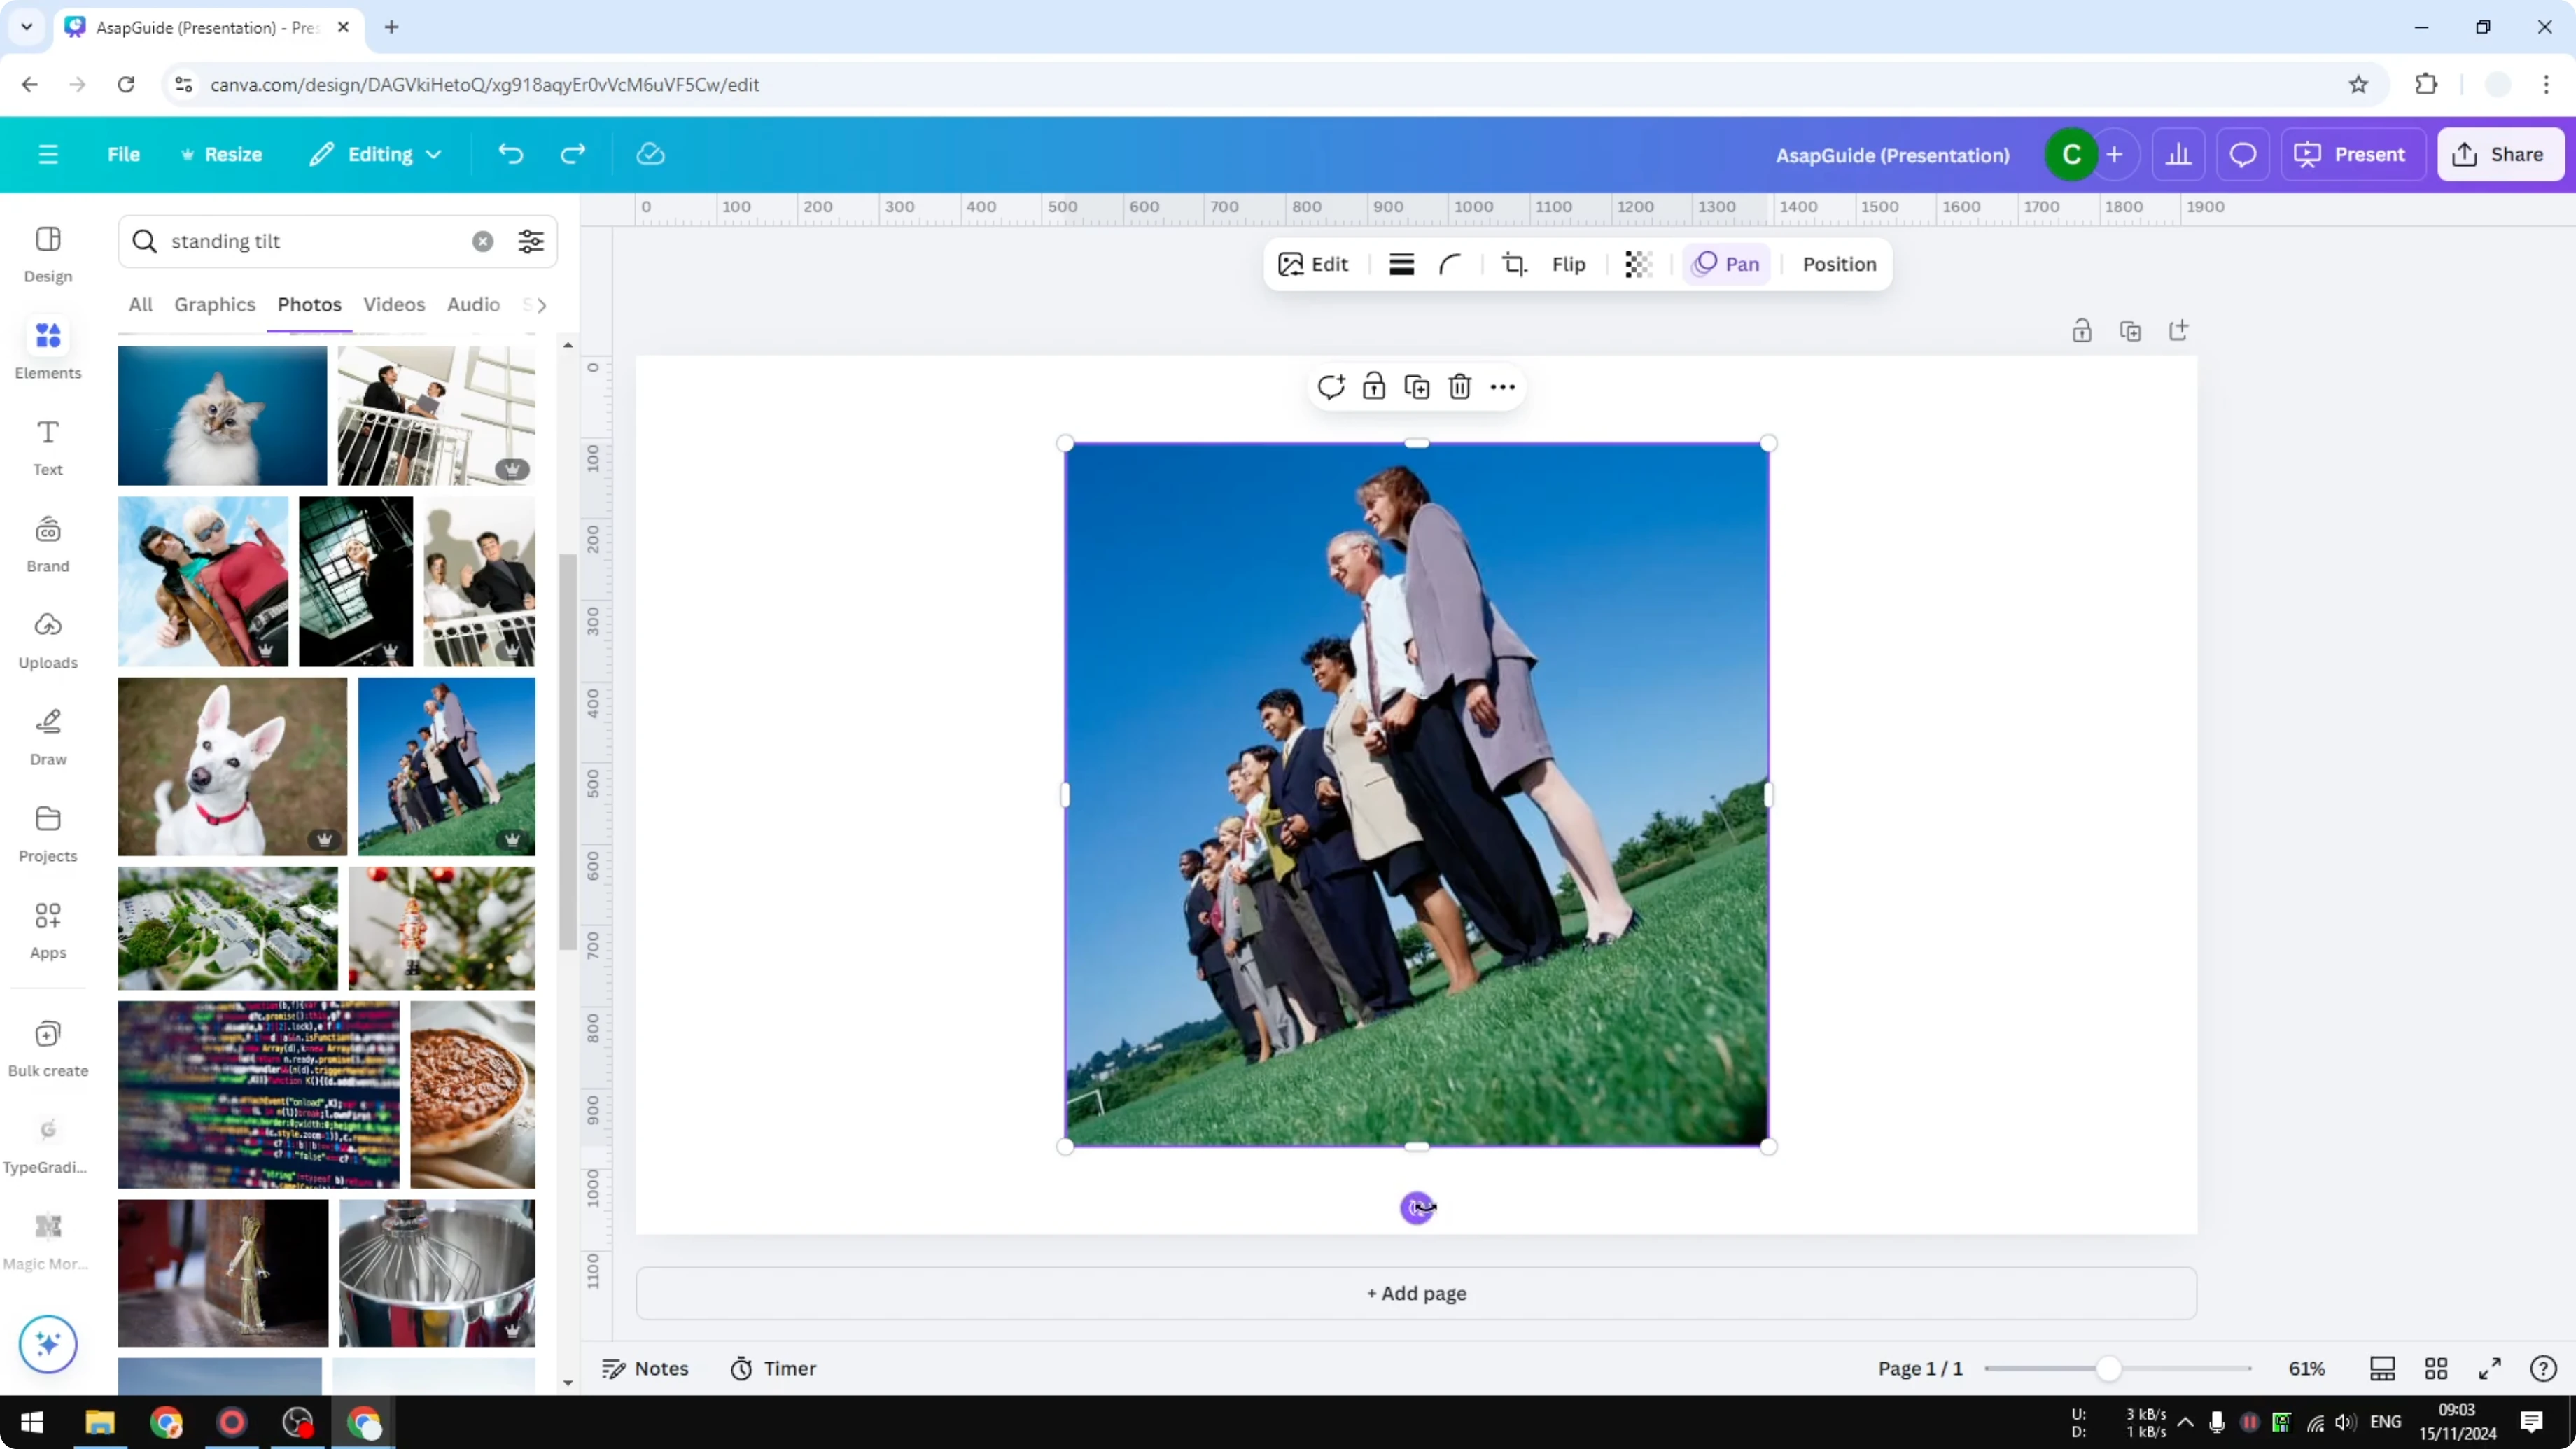The width and height of the screenshot is (2576, 1449).
Task: Open the File menu
Action: pyautogui.click(x=124, y=154)
